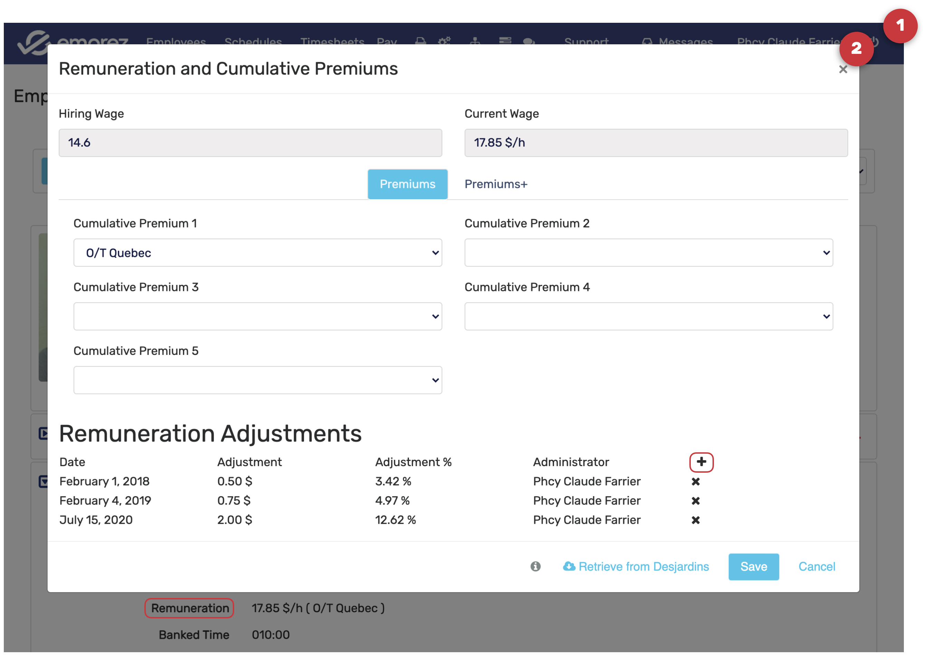This screenshot has width=927, height=656.
Task: Open the Cumulative Premium 1 dropdown
Action: pyautogui.click(x=257, y=252)
